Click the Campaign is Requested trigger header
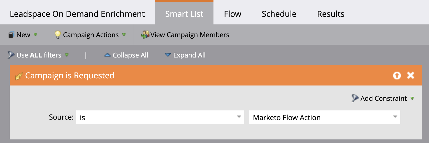Viewport: 429px width, 143px height. tap(216, 75)
